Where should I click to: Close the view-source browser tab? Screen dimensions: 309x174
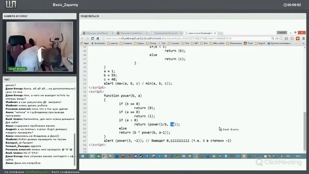215,33
